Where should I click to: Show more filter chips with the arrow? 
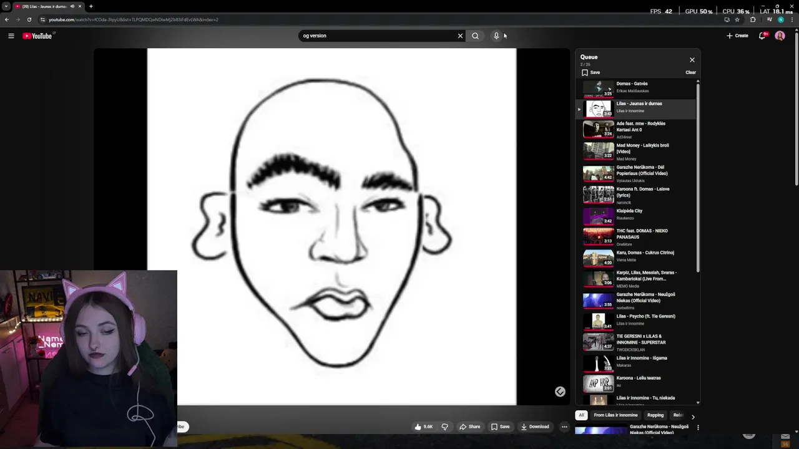tap(692, 416)
